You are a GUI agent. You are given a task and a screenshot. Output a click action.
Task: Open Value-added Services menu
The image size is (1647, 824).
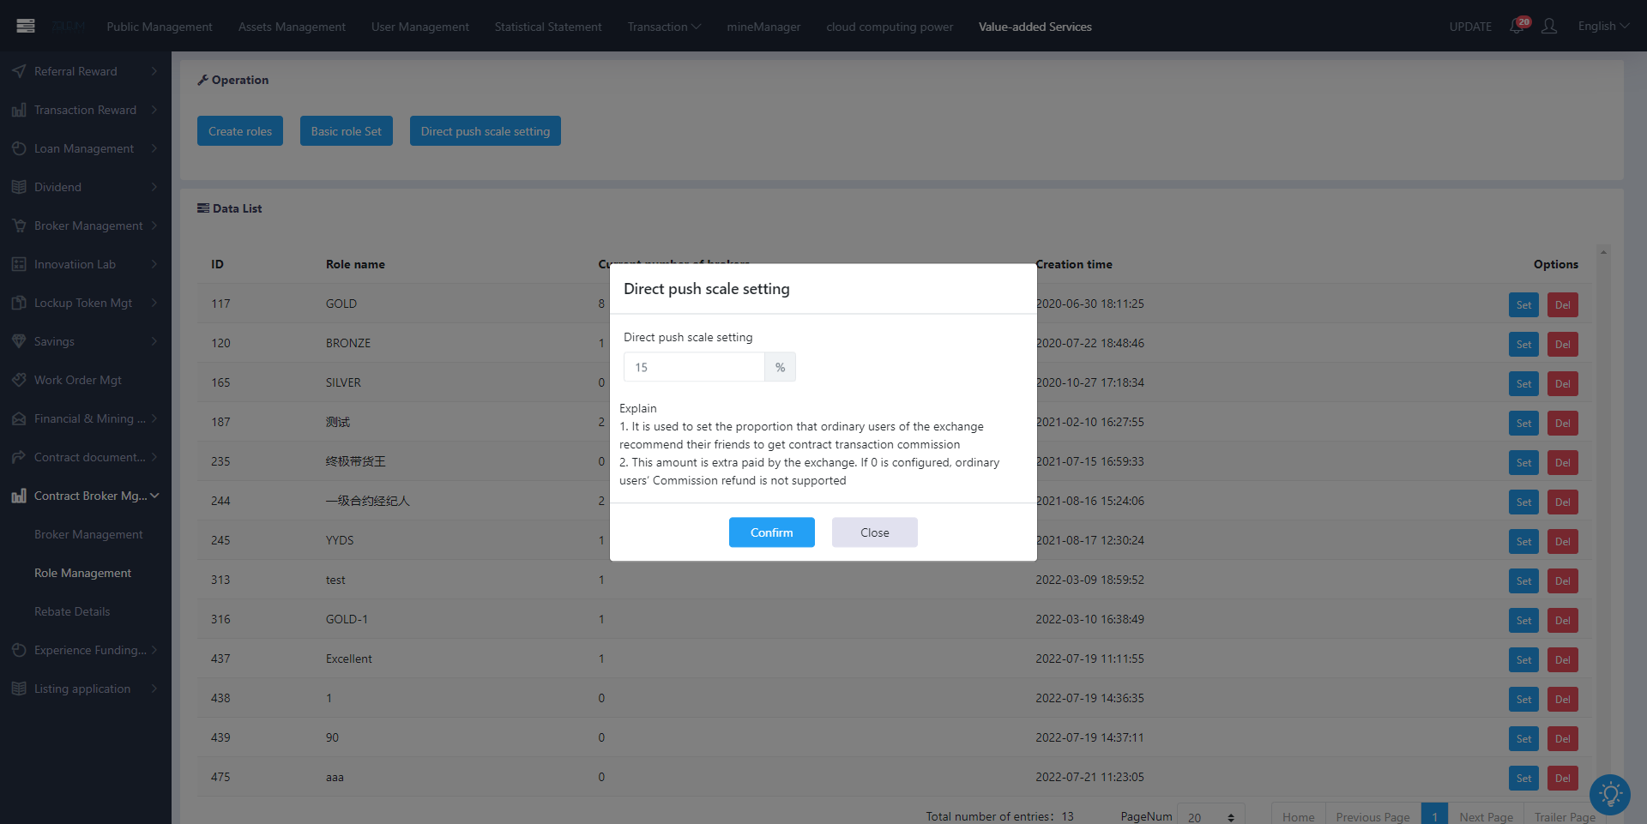tap(1035, 27)
